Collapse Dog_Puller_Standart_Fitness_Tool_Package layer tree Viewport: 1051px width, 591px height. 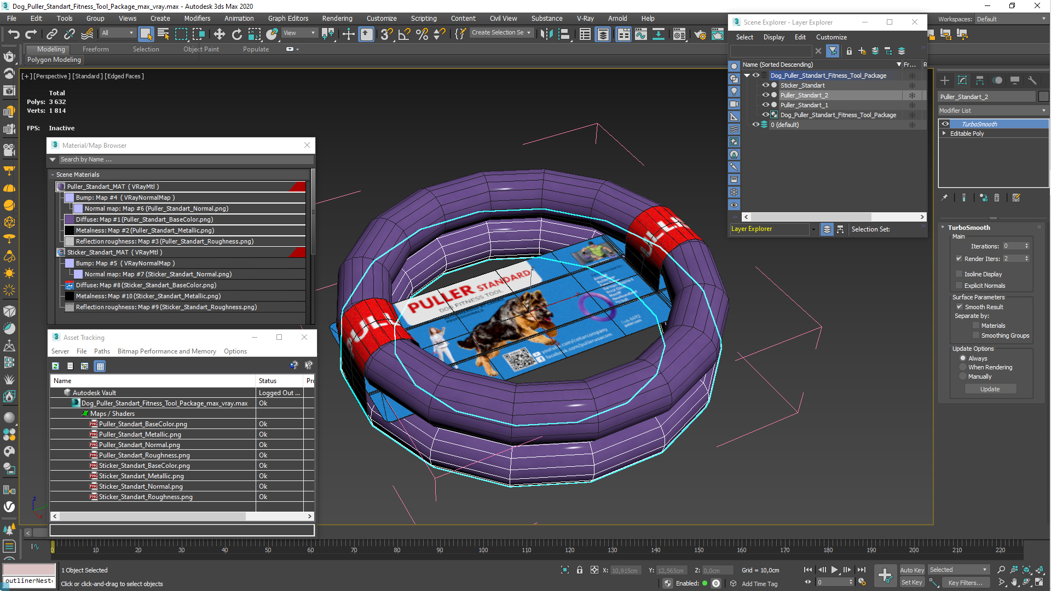[747, 76]
